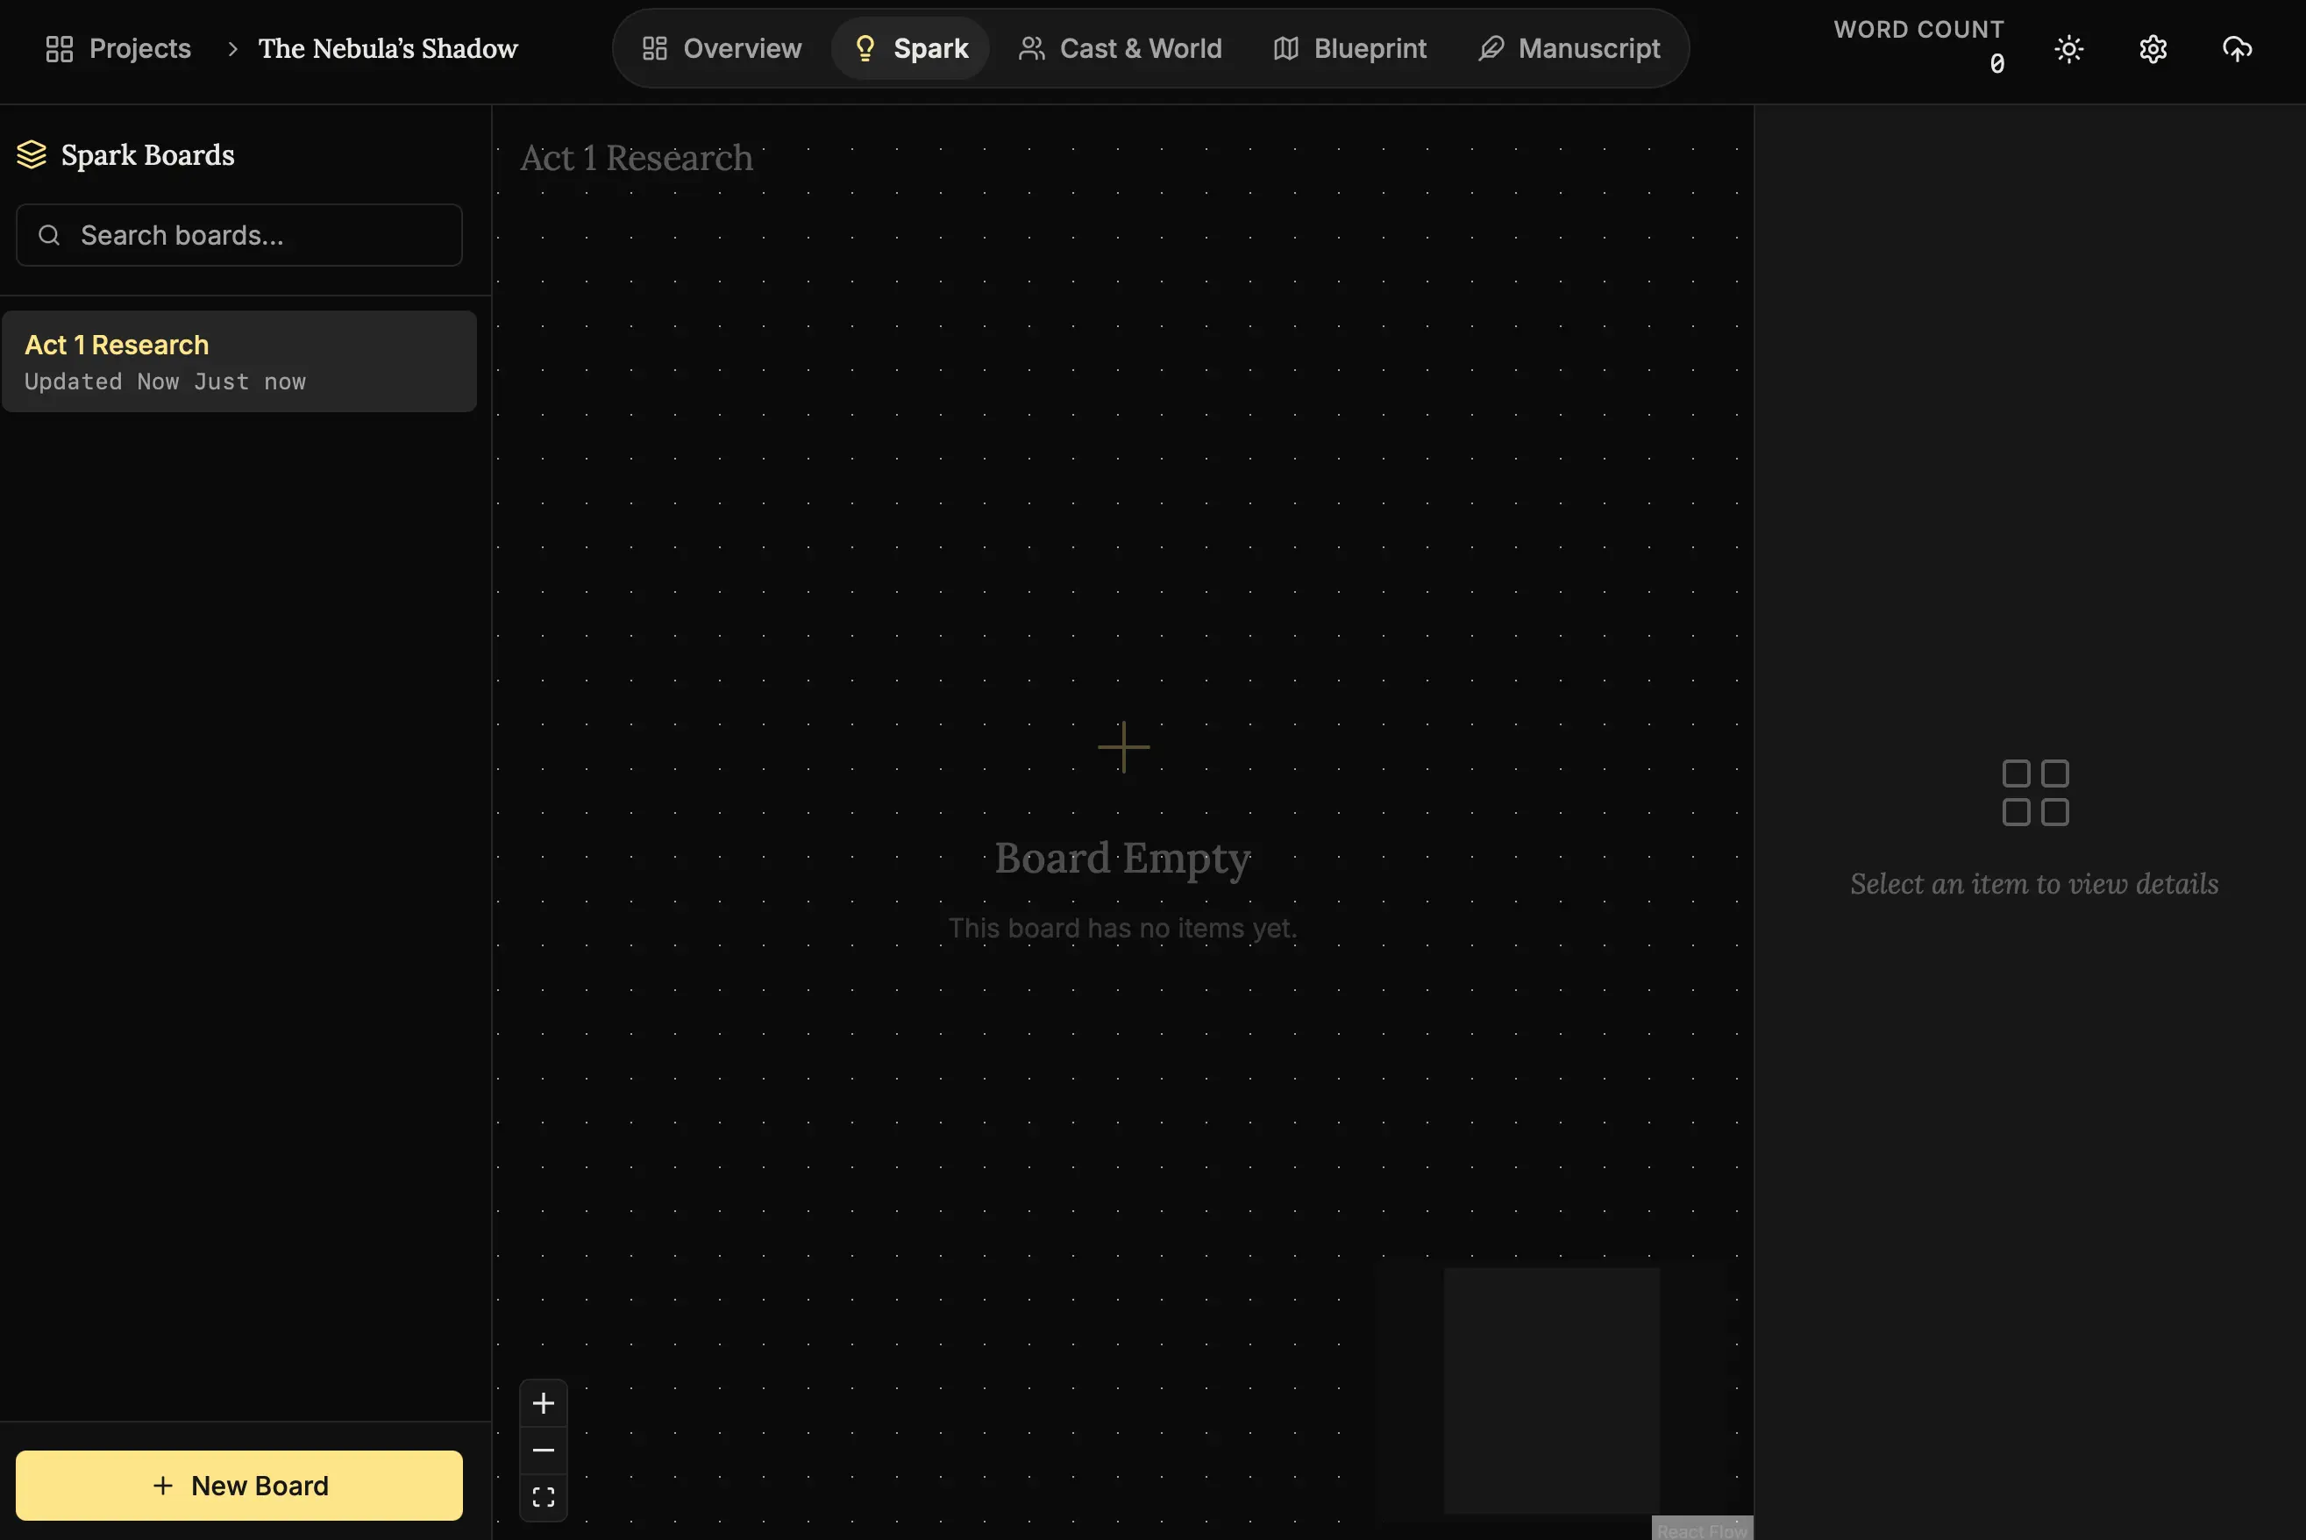Zoom out of the canvas
2306x1540 pixels.
pos(543,1450)
